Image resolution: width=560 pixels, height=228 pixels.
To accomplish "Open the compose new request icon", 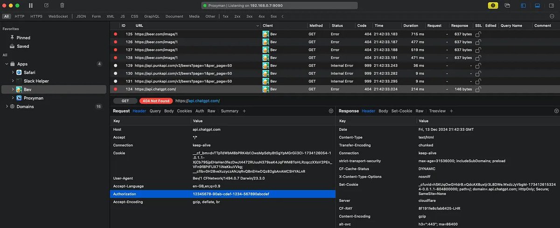I will pyautogui.click(x=46, y=6).
